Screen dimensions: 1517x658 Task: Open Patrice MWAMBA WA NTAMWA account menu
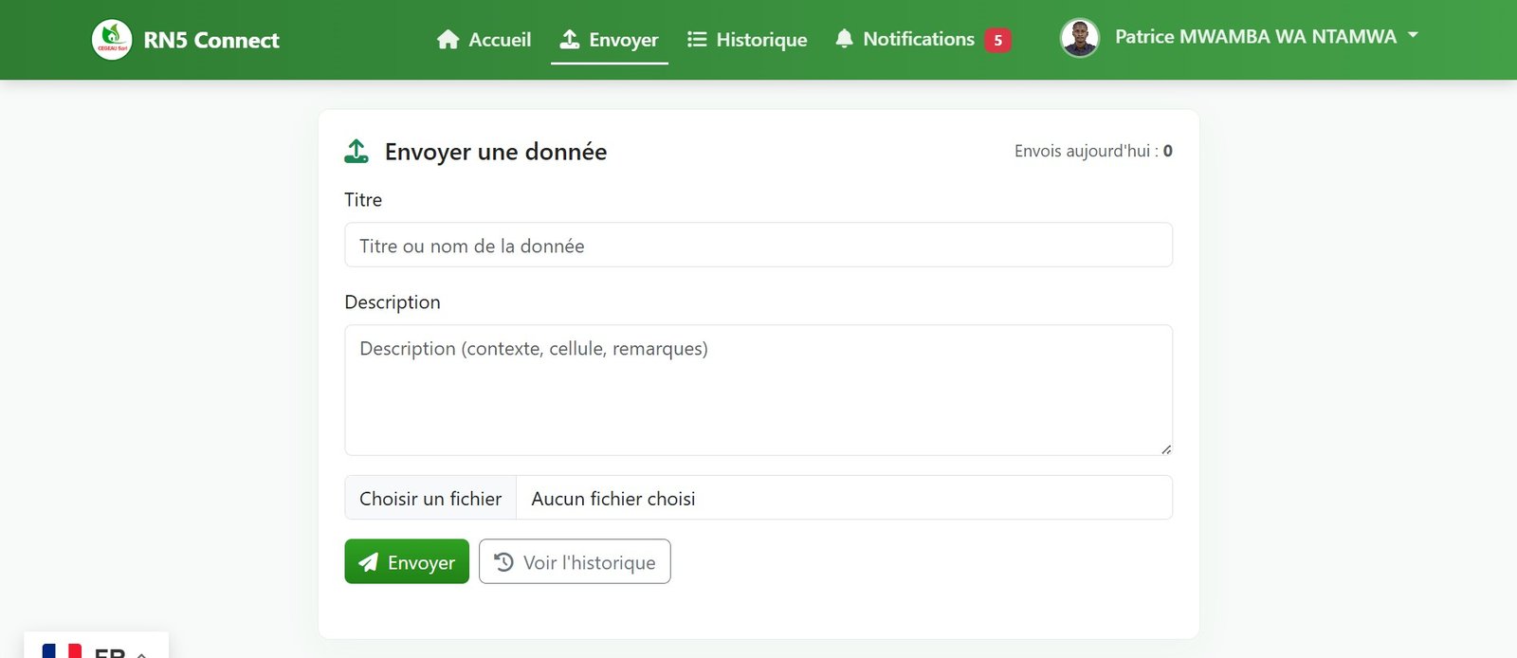click(x=1254, y=37)
